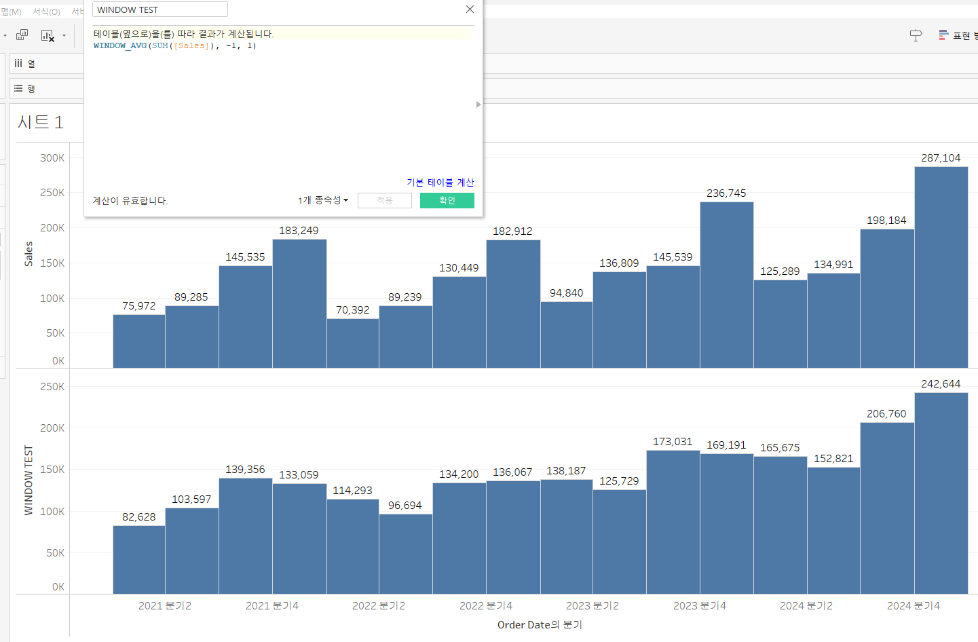Select the WINDOW TEST bar labeled 242,644
The height and width of the screenshot is (642, 978).
coord(941,493)
